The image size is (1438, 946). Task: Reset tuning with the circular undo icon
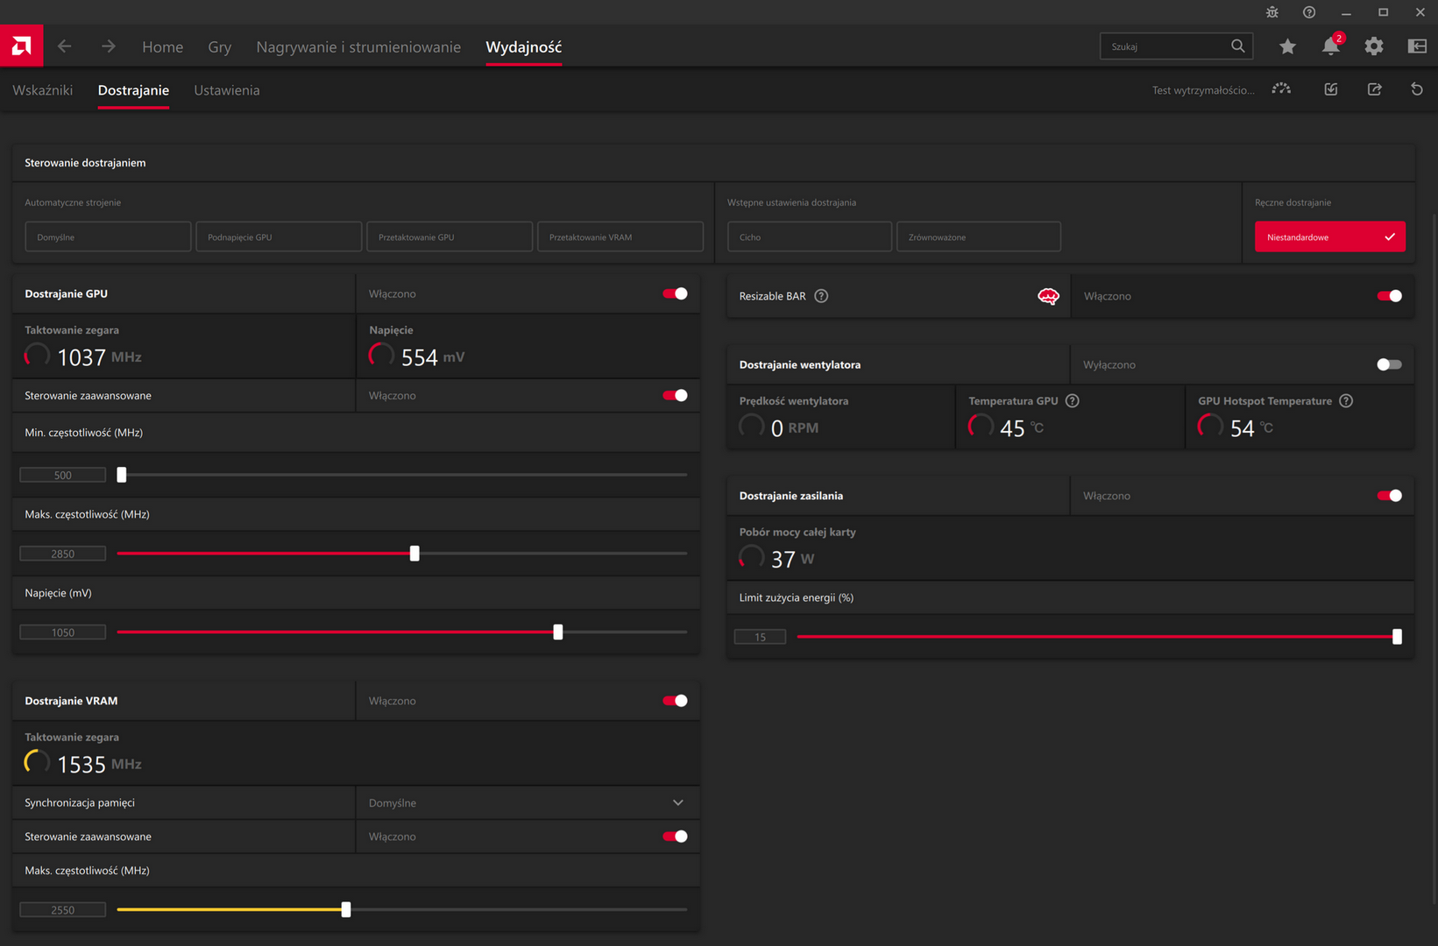[1417, 88]
